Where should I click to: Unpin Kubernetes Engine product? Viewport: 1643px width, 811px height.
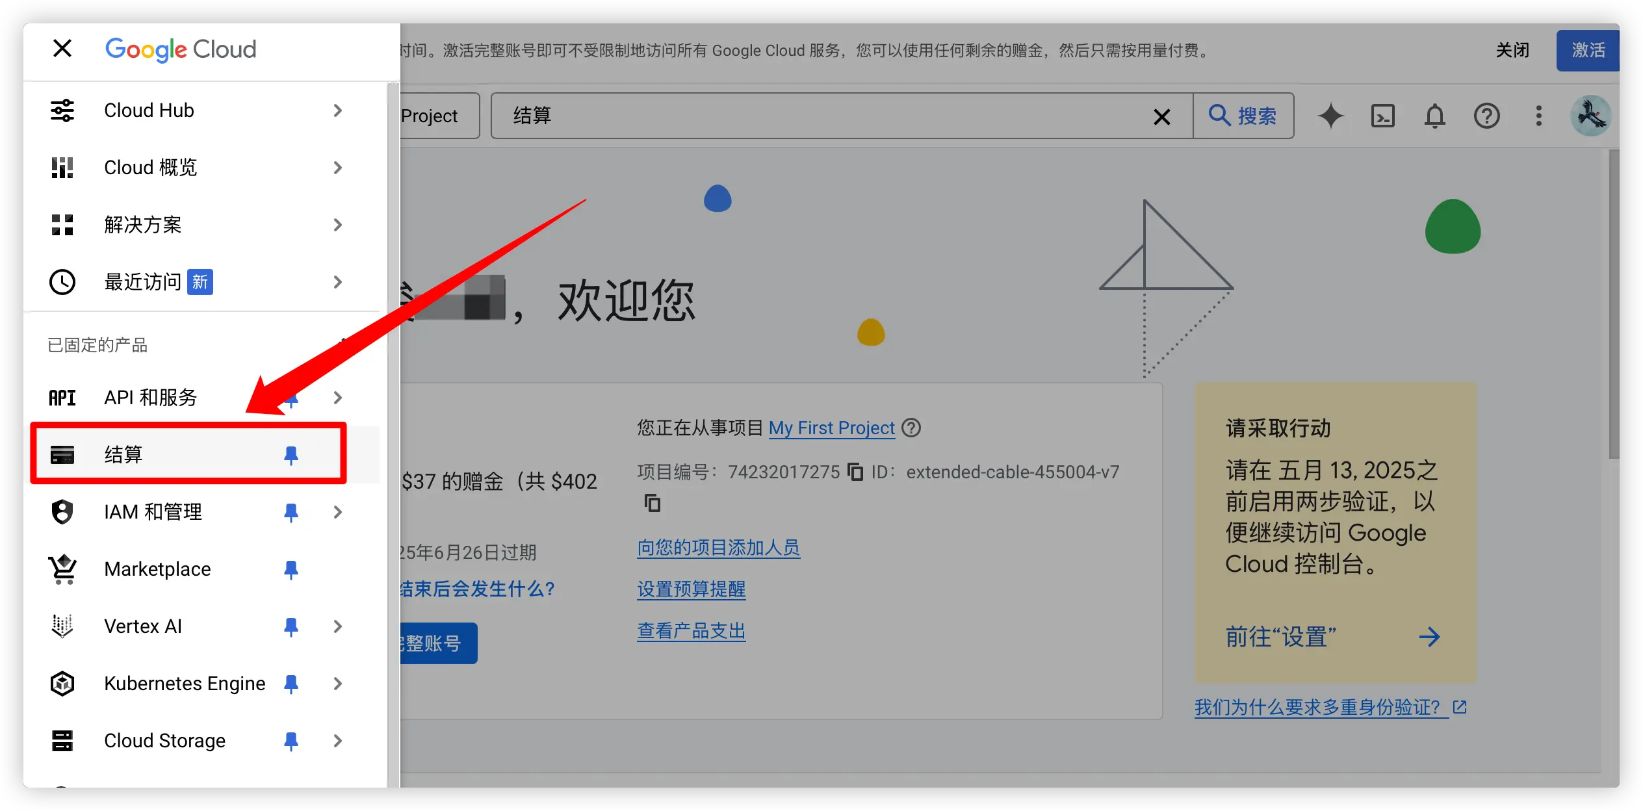tap(291, 684)
